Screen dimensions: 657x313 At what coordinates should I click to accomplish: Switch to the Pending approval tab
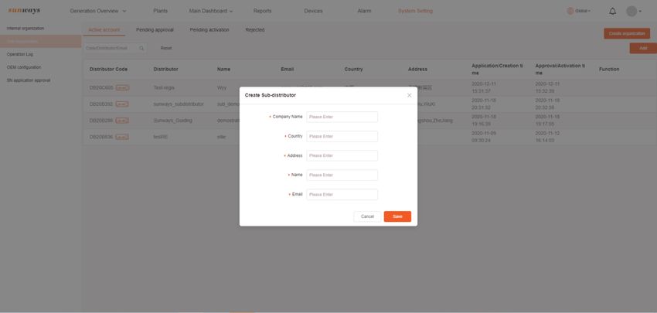coord(155,30)
